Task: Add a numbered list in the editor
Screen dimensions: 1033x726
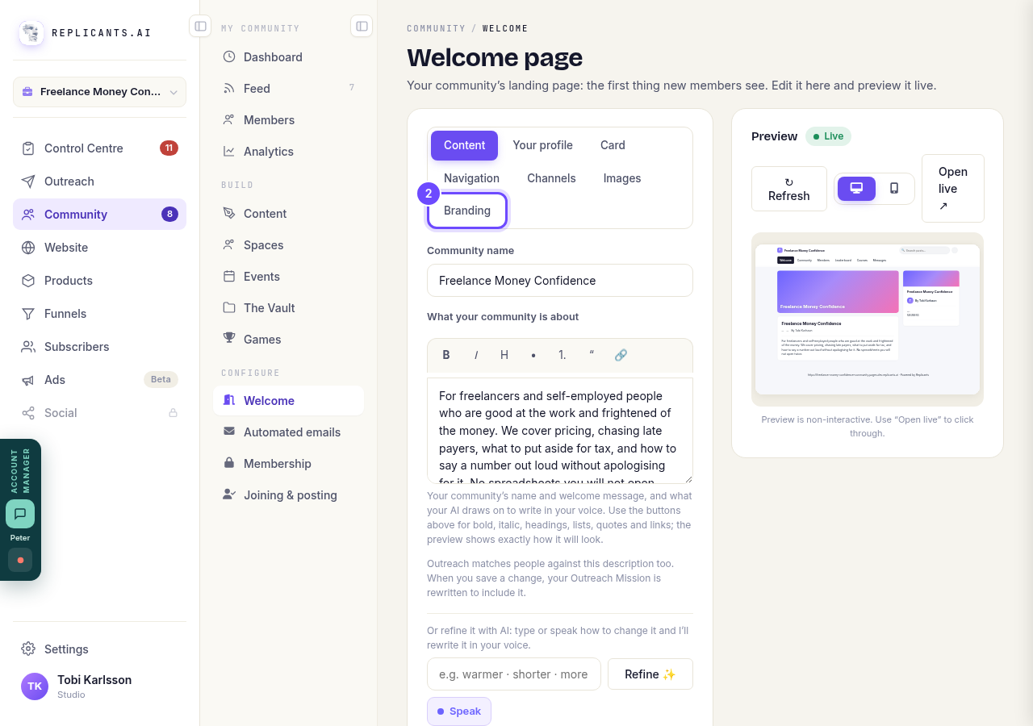Action: (x=563, y=355)
